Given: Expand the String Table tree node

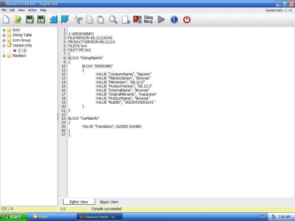Looking at the screenshot, I should point(4,35).
